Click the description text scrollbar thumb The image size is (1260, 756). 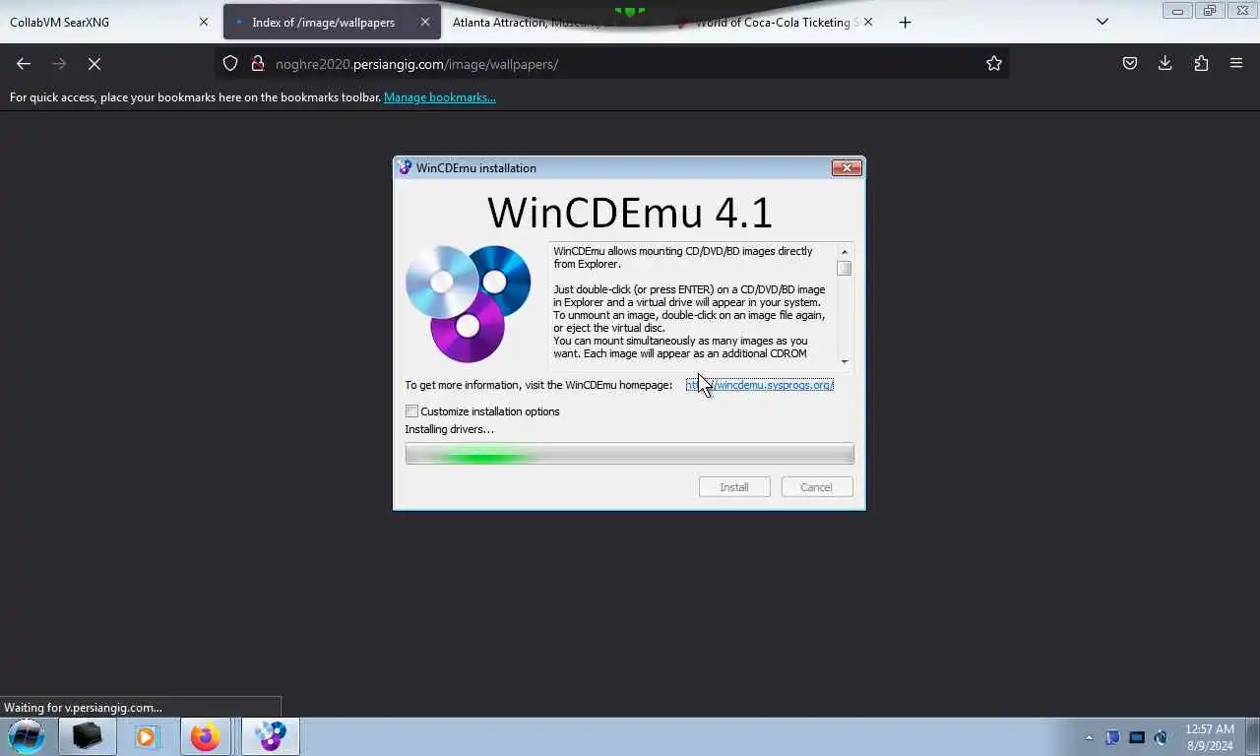(845, 269)
